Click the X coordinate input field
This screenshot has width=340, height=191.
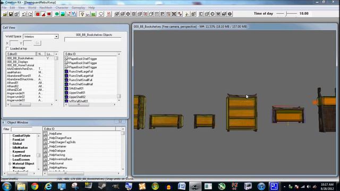pyautogui.click(x=14, y=44)
